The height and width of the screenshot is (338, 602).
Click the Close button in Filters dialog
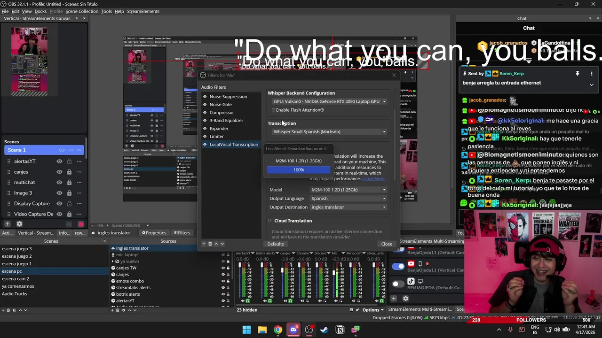387,244
